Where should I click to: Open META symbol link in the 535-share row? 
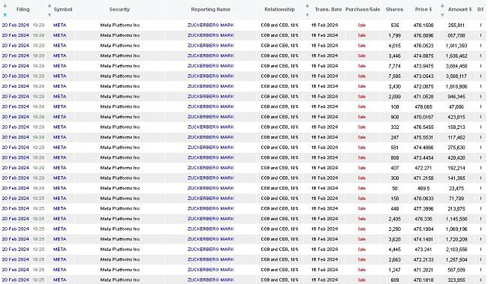60,25
